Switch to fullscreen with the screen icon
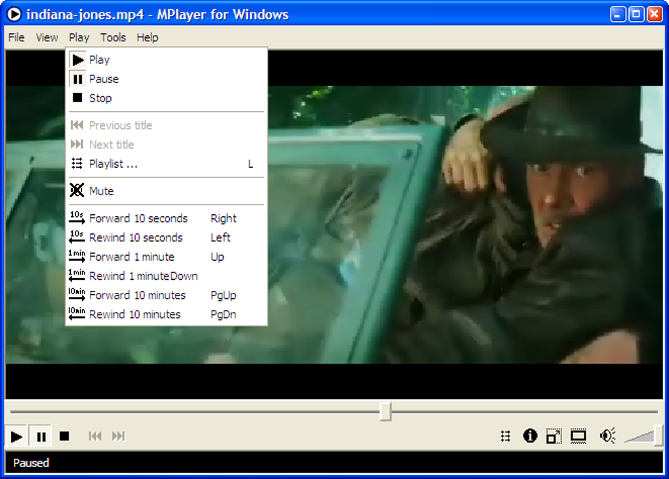Image resolution: width=669 pixels, height=479 pixels. [x=578, y=436]
